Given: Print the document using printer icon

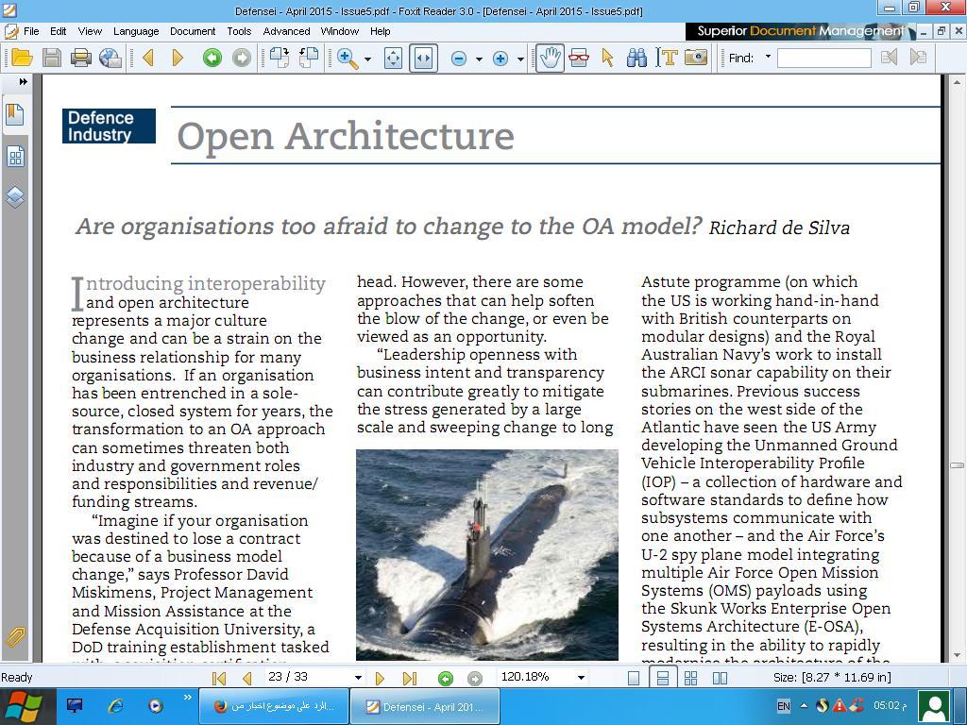Looking at the screenshot, I should [x=81, y=58].
